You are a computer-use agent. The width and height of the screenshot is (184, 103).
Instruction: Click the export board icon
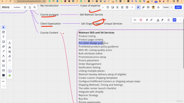pos(30,7)
